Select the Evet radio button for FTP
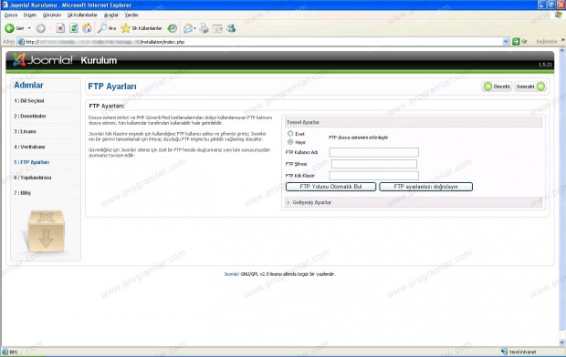Image resolution: width=566 pixels, height=357 pixels. click(x=290, y=134)
